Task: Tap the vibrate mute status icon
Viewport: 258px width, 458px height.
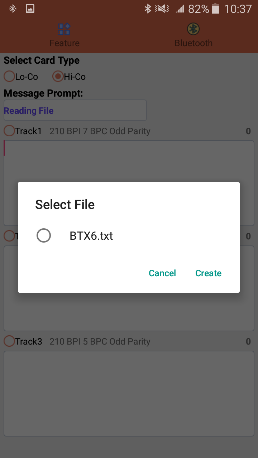Action: coord(162,9)
